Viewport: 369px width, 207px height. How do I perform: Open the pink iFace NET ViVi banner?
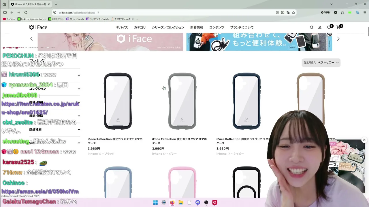click(110, 42)
